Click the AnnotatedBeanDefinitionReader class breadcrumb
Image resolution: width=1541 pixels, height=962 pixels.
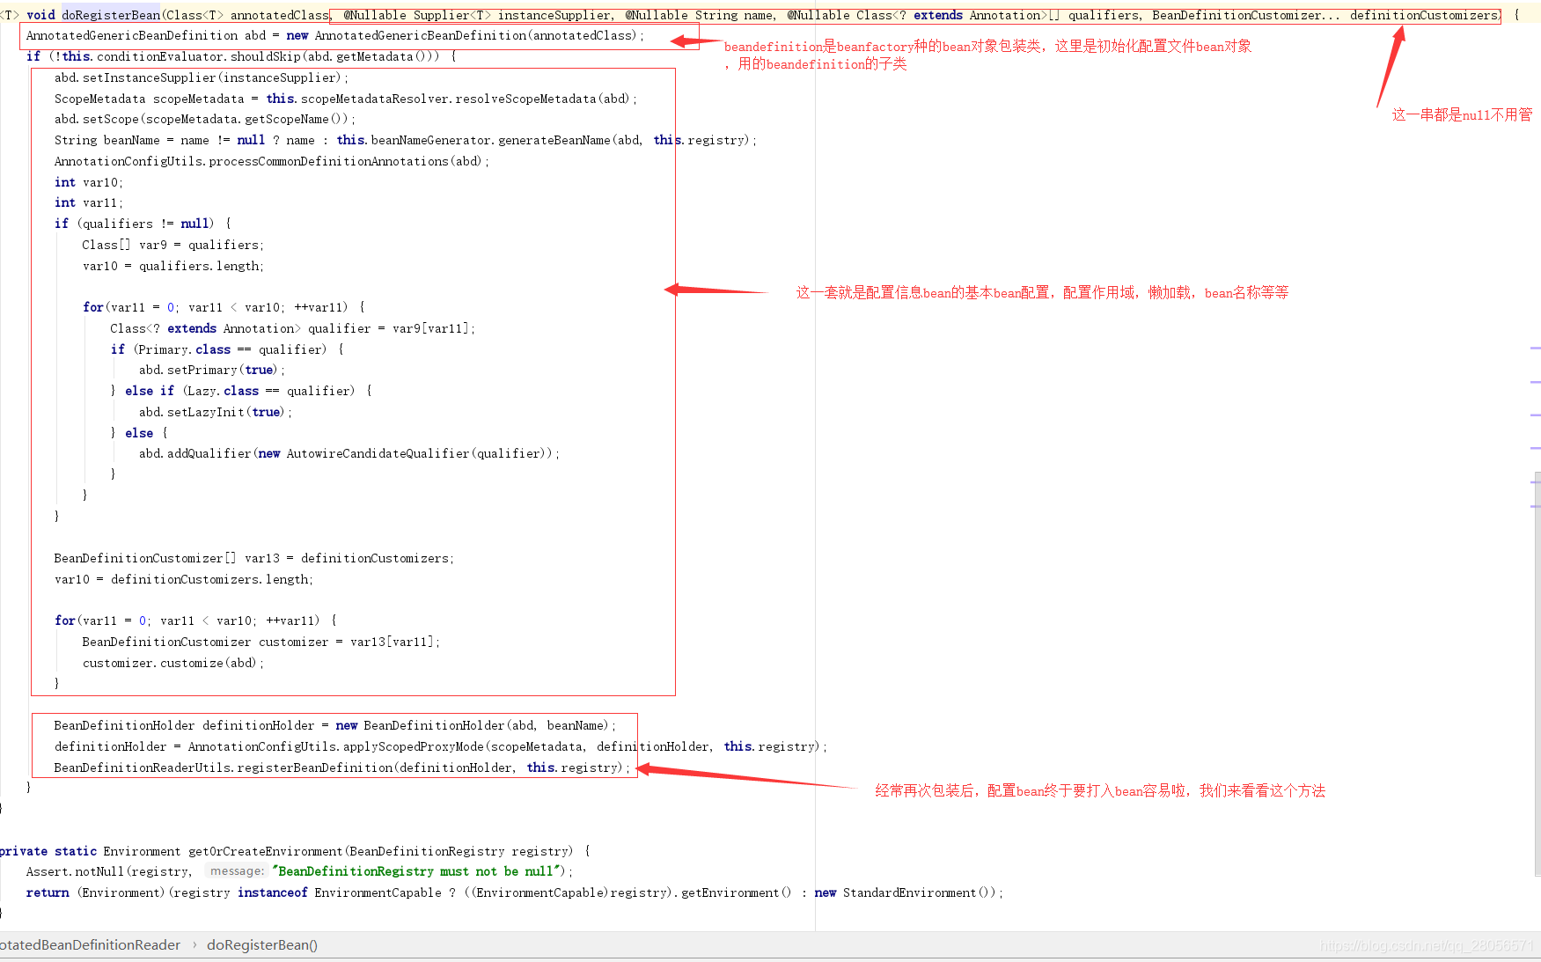[89, 944]
